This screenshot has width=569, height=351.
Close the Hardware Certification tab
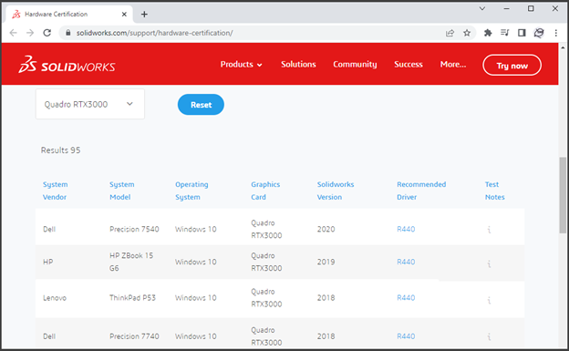[x=124, y=15]
